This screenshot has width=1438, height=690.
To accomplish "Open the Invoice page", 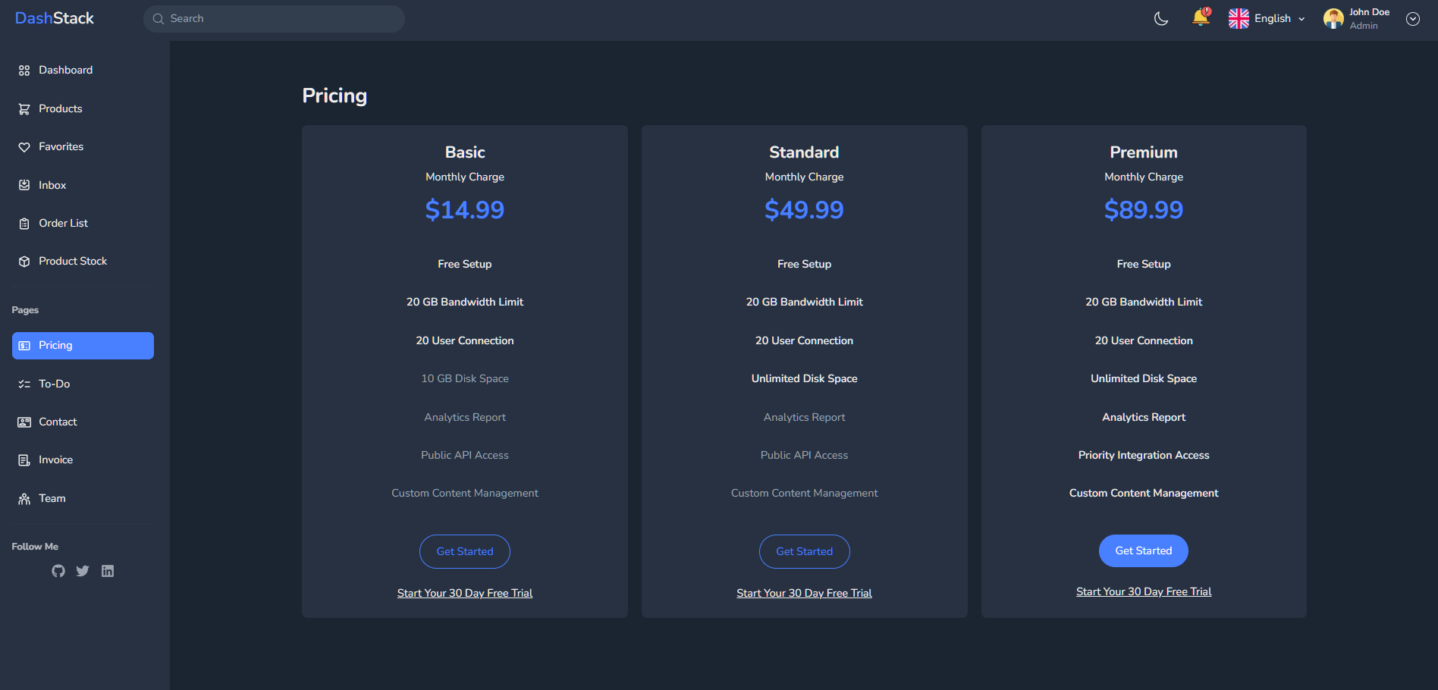I will 55,459.
